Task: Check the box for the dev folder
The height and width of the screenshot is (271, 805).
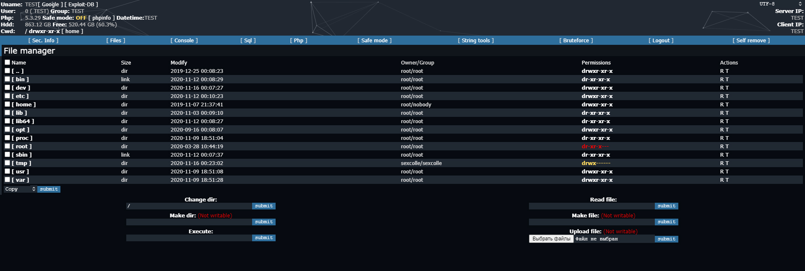Action: [7, 87]
